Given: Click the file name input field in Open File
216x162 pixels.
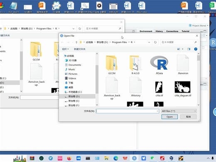Looking at the screenshot, I should pyautogui.click(x=126, y=111).
